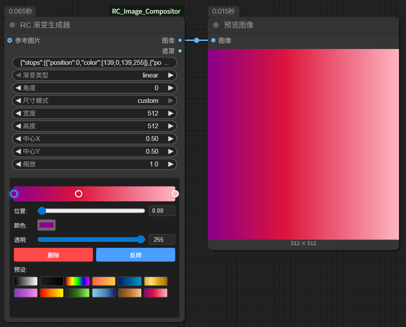Screen dimensions: 406x327
Task: Apply the rainbow preset gradient
Action: click(78, 281)
